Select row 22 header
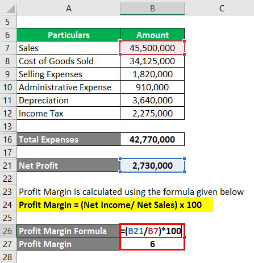This screenshot has height=263, width=254. coord(8,178)
